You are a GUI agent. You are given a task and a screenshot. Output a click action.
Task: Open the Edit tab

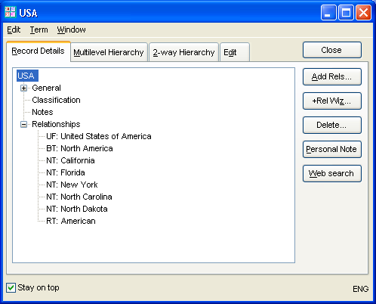235,52
